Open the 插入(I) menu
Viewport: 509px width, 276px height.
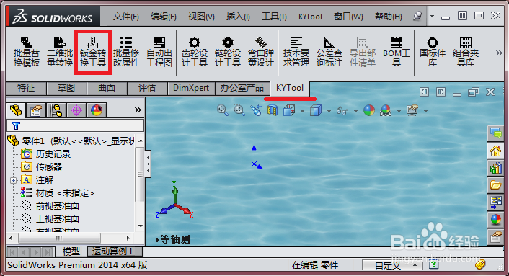[x=238, y=17]
